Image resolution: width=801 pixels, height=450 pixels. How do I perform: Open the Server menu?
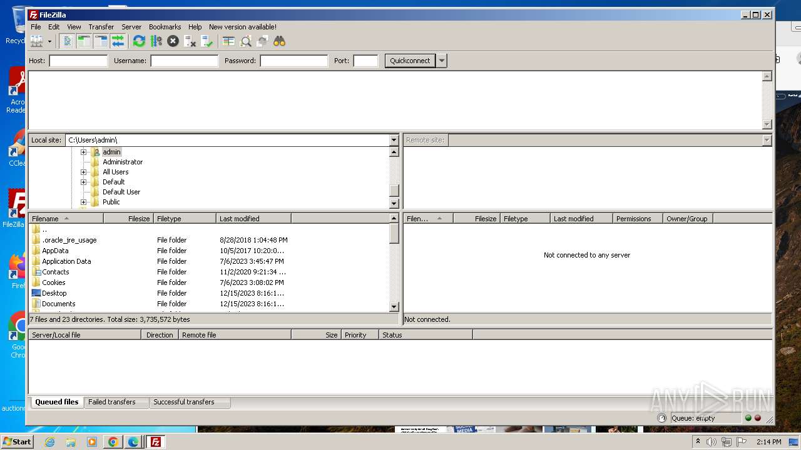tap(131, 27)
